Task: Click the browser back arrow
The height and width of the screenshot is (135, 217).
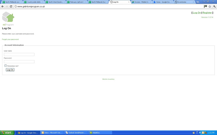Action: [3, 6]
